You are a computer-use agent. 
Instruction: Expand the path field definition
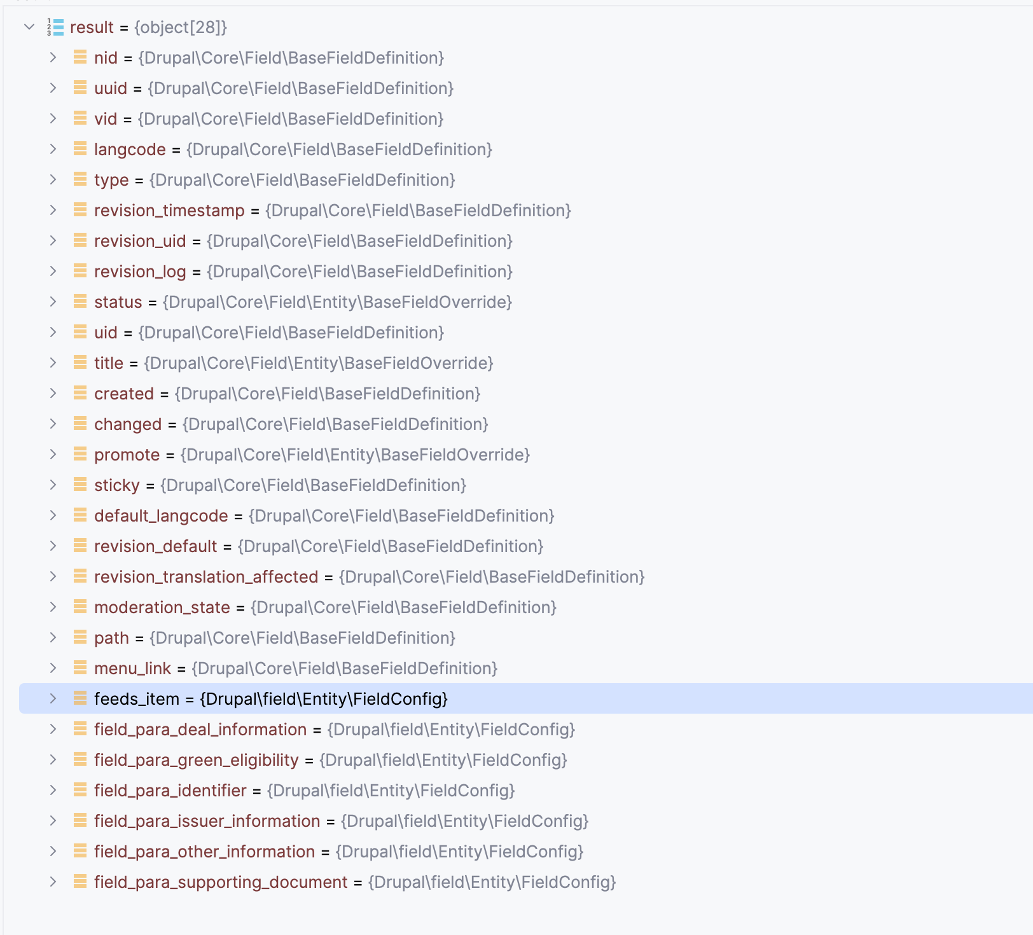point(53,637)
